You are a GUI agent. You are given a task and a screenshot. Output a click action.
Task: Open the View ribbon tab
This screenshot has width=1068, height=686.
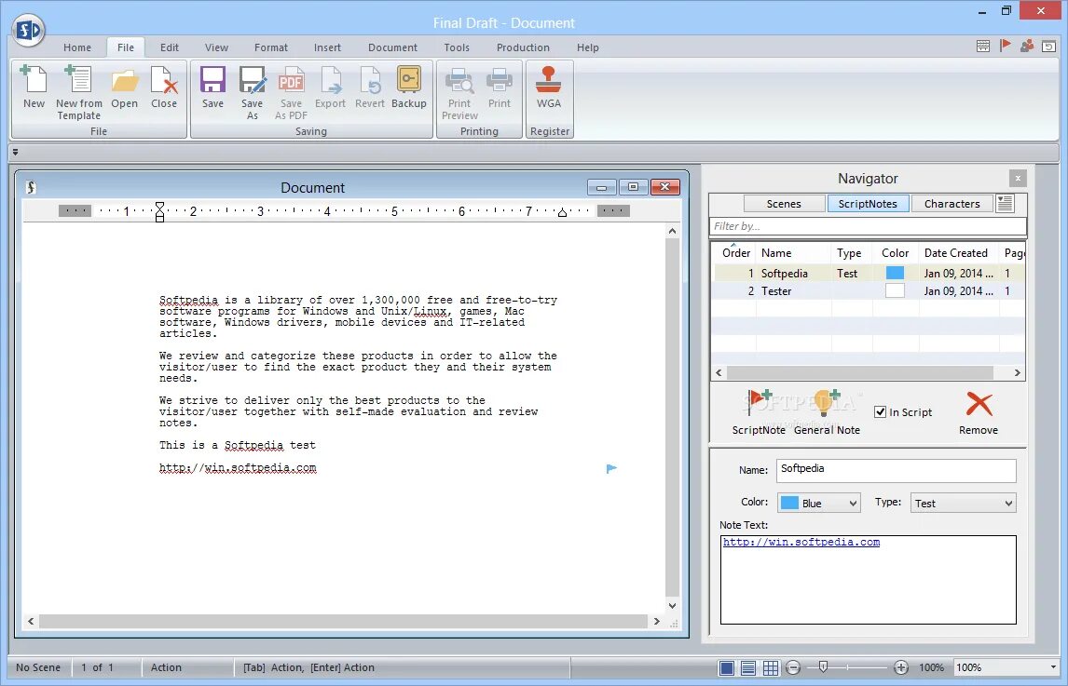pos(216,47)
